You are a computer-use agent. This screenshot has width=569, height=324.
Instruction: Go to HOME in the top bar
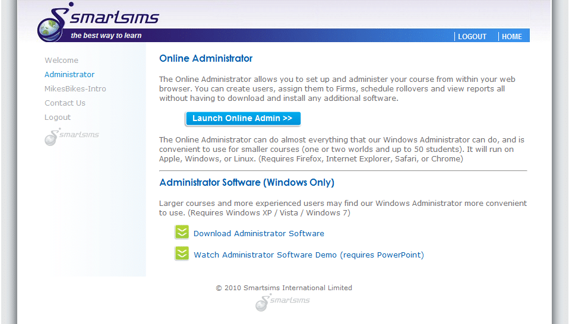pos(511,37)
